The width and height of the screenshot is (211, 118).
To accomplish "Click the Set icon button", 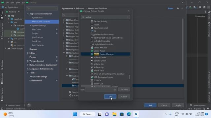I will coord(124,89).
